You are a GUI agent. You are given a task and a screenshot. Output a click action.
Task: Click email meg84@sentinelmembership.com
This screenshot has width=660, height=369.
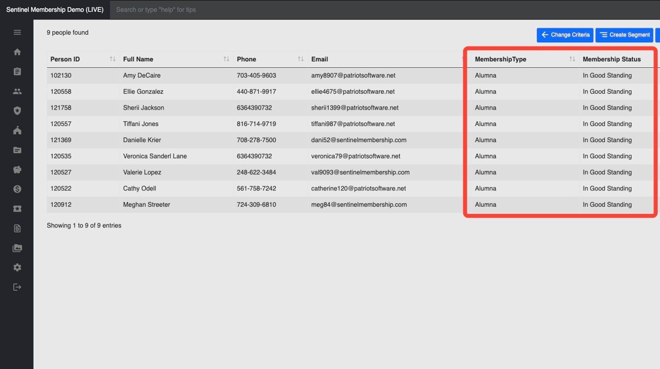click(359, 205)
